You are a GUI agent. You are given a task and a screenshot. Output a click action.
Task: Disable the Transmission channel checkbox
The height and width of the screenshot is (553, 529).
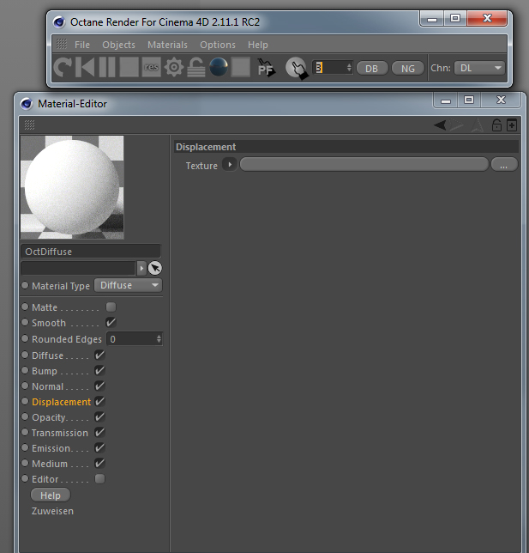point(99,433)
